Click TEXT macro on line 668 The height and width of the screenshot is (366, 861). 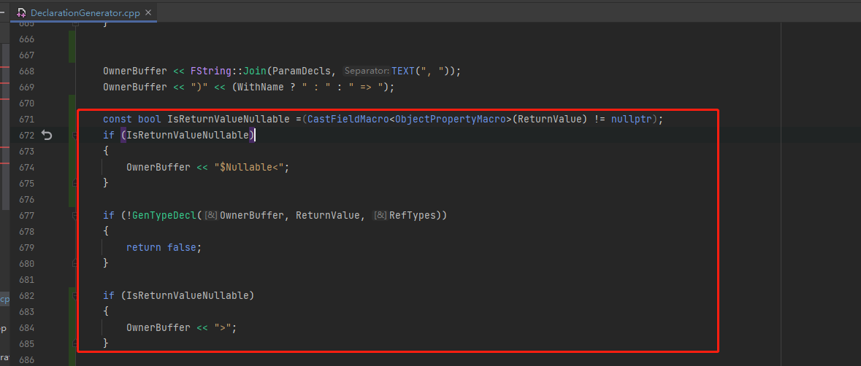(x=403, y=71)
